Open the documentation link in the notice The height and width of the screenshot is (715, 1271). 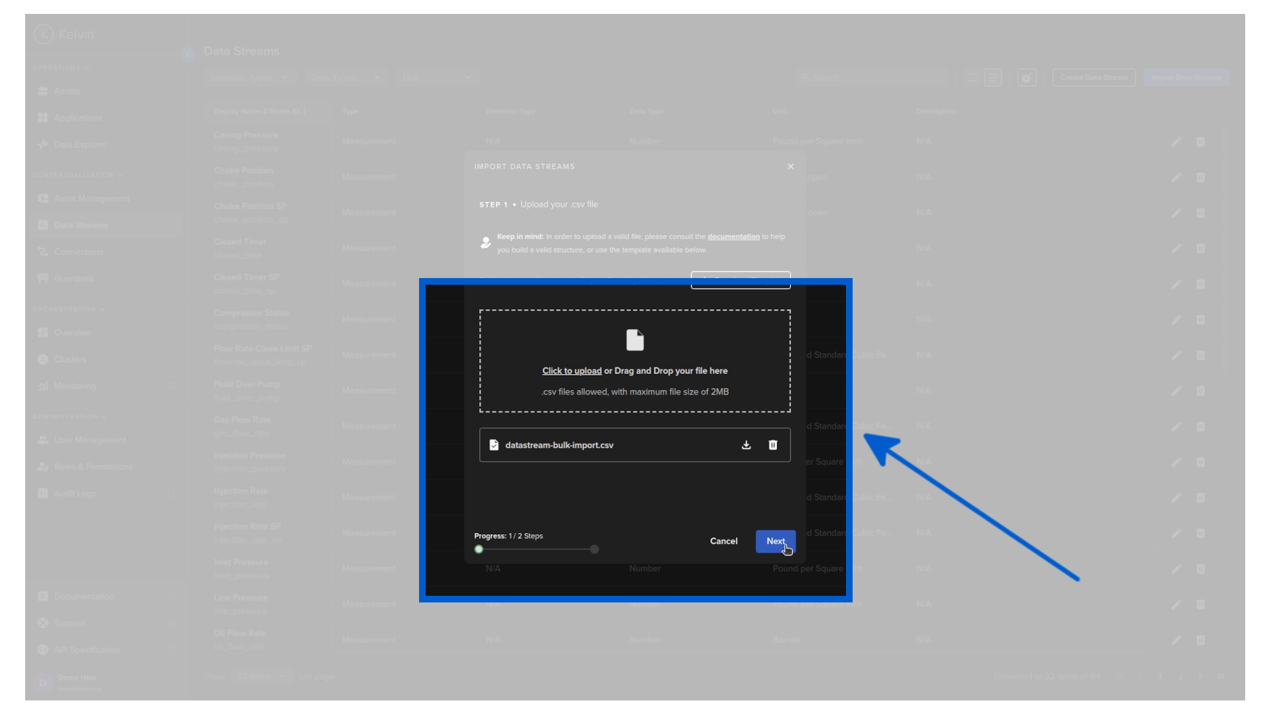click(733, 236)
